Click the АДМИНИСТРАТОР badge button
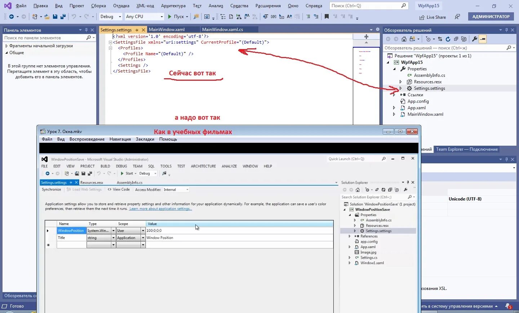 tap(491, 17)
